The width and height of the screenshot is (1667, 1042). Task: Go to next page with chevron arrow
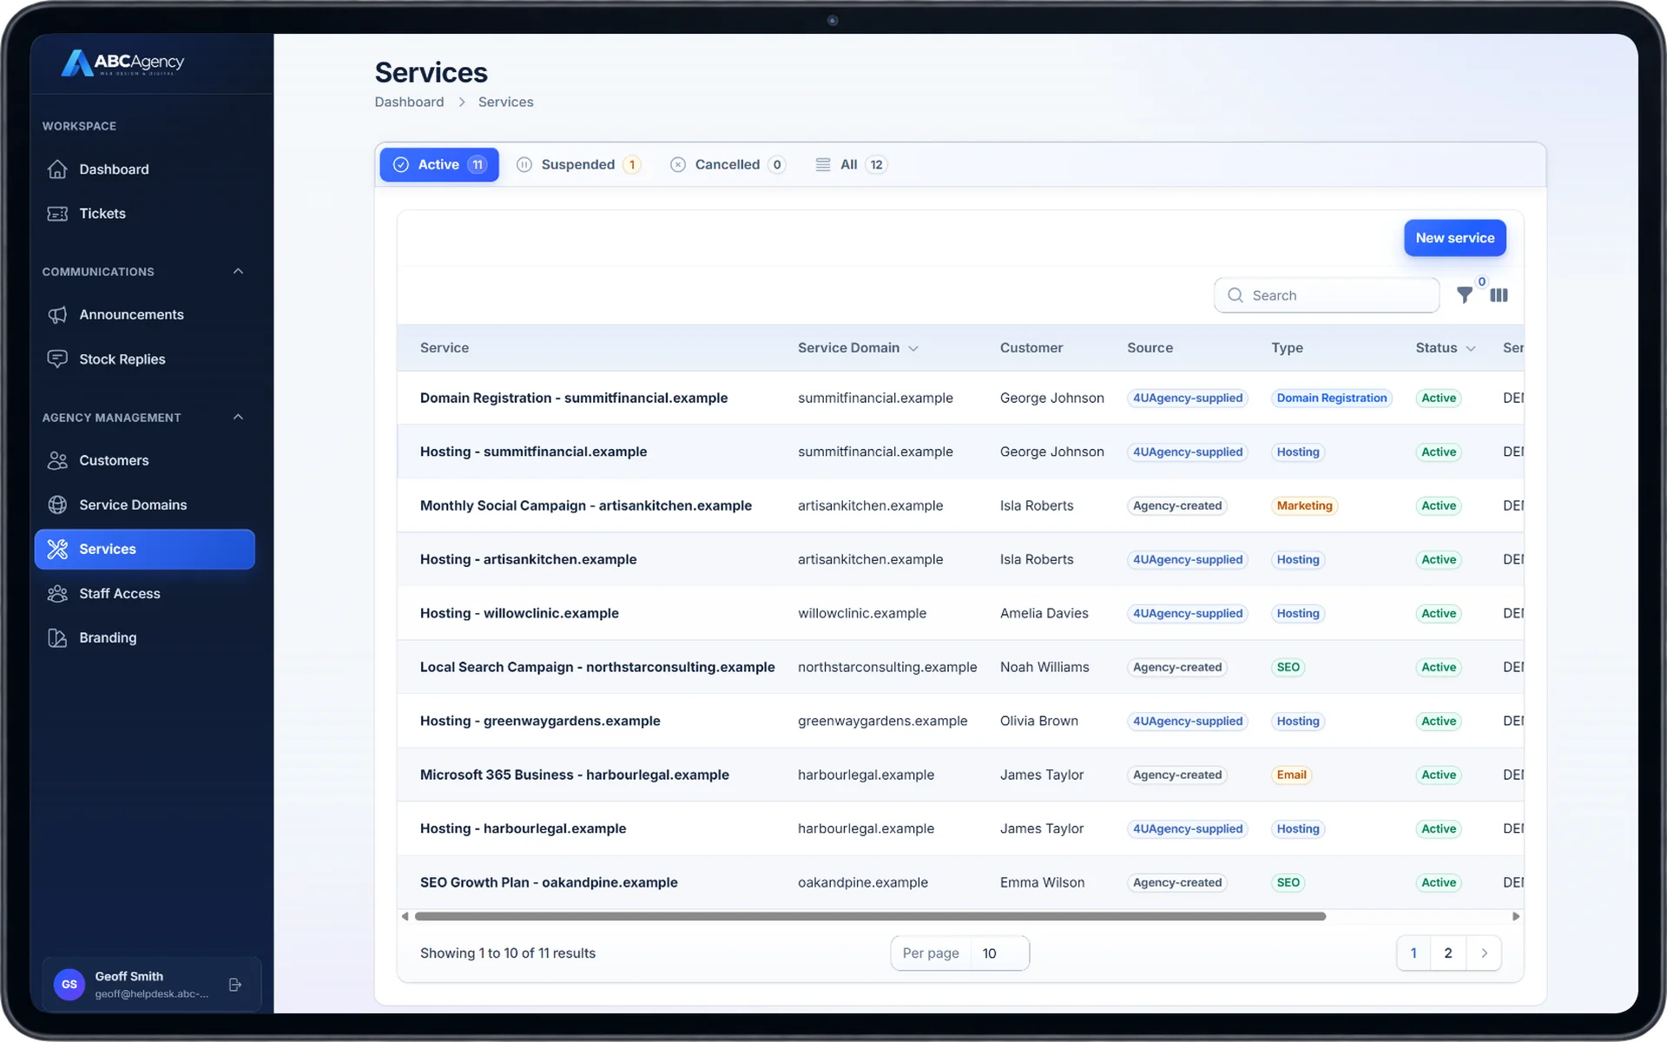(x=1484, y=953)
